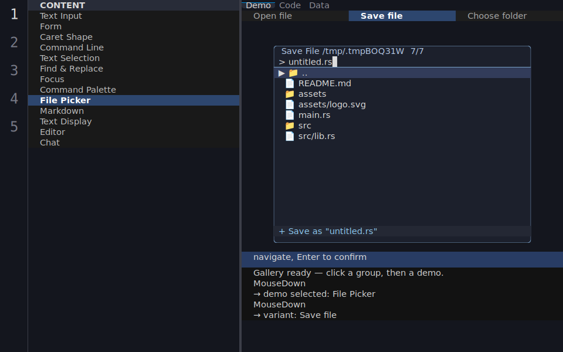This screenshot has height=352, width=563.
Task: Click the assets folder icon
Action: [x=290, y=94]
